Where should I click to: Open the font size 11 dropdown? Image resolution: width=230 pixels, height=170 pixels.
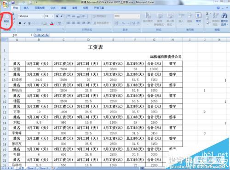coord(52,16)
